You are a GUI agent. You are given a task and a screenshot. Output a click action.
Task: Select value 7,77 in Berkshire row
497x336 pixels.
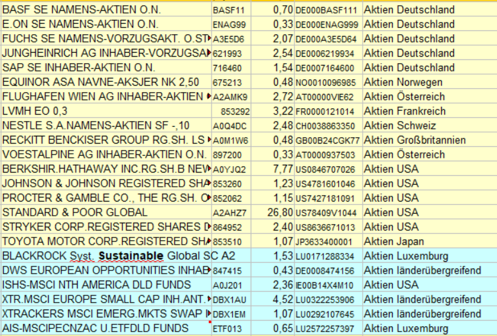click(273, 169)
